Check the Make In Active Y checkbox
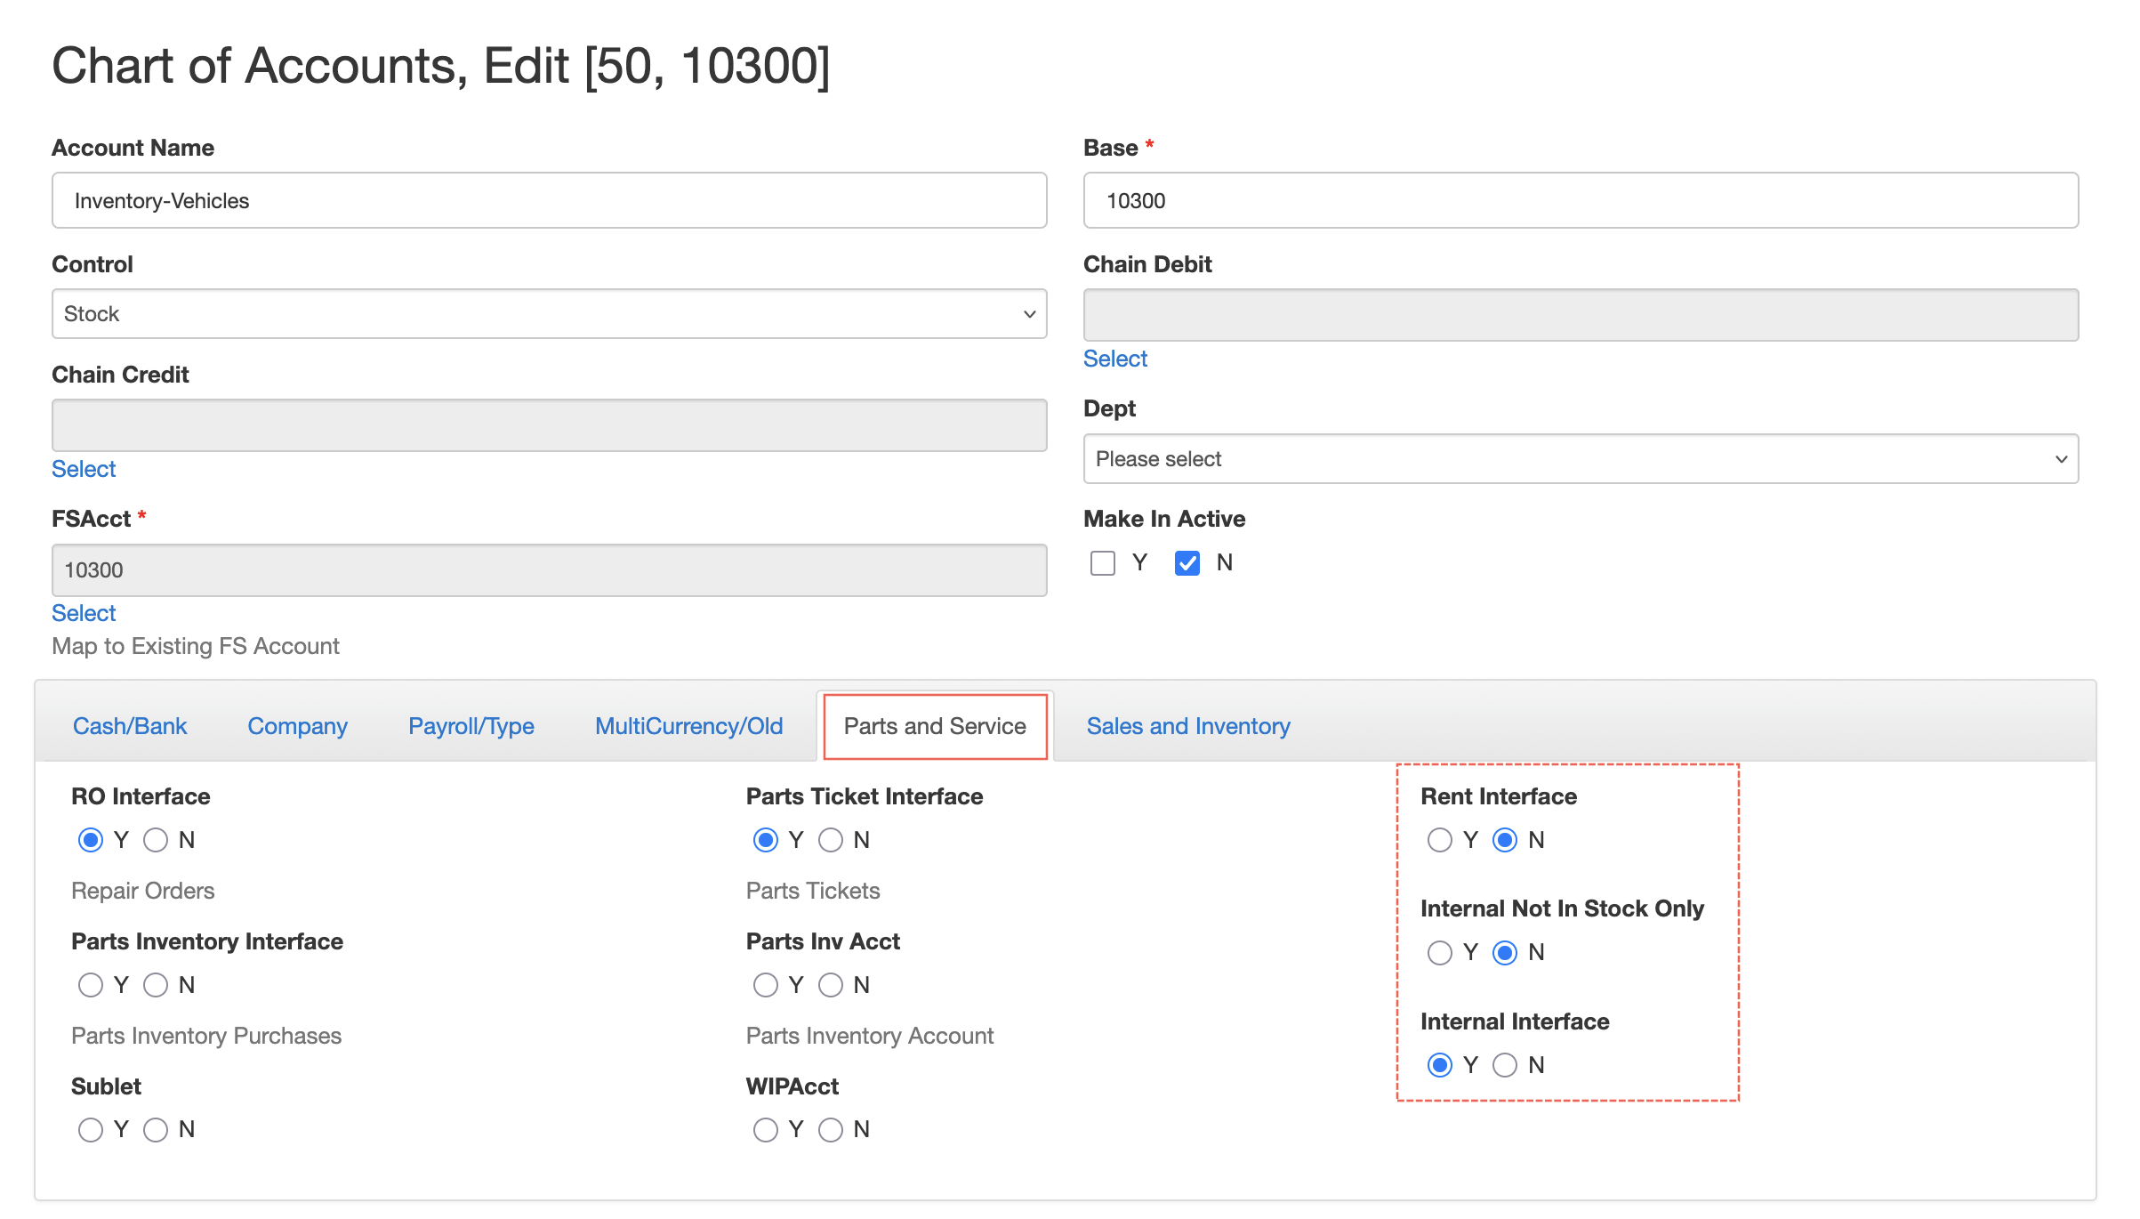 pyautogui.click(x=1103, y=563)
